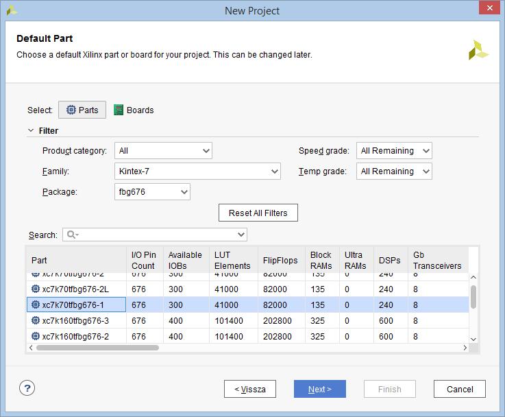Sort by Ultra RAMs column
This screenshot has height=417, width=505.
pos(356,260)
